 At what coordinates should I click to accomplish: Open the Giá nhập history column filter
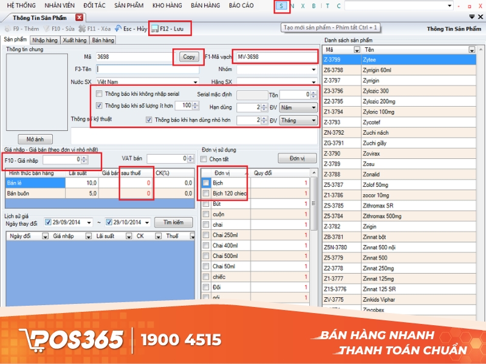tap(88, 237)
